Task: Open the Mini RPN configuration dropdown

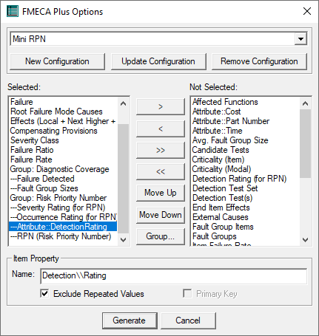Action: [300, 39]
